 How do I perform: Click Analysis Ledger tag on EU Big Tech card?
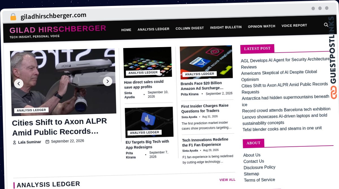[x=145, y=133]
